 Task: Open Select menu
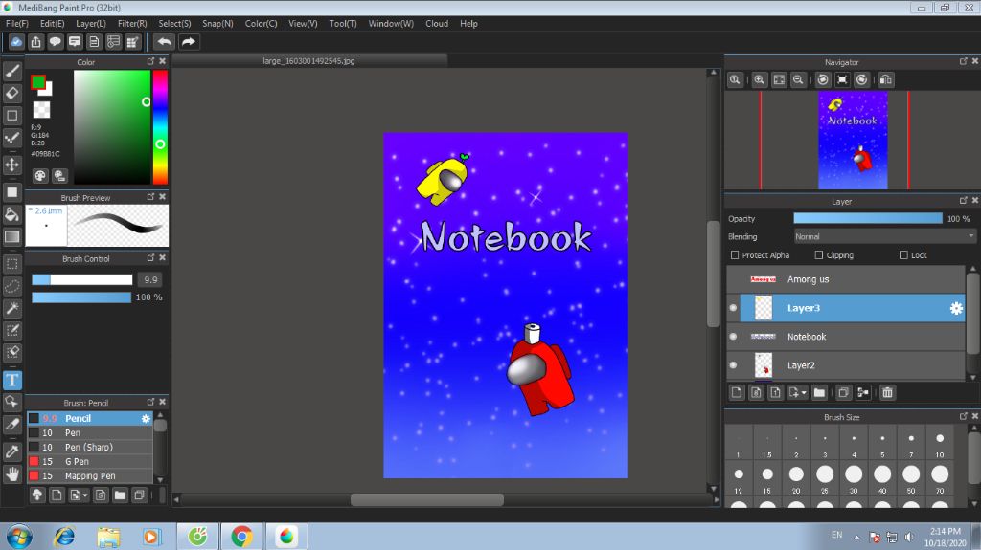[174, 23]
